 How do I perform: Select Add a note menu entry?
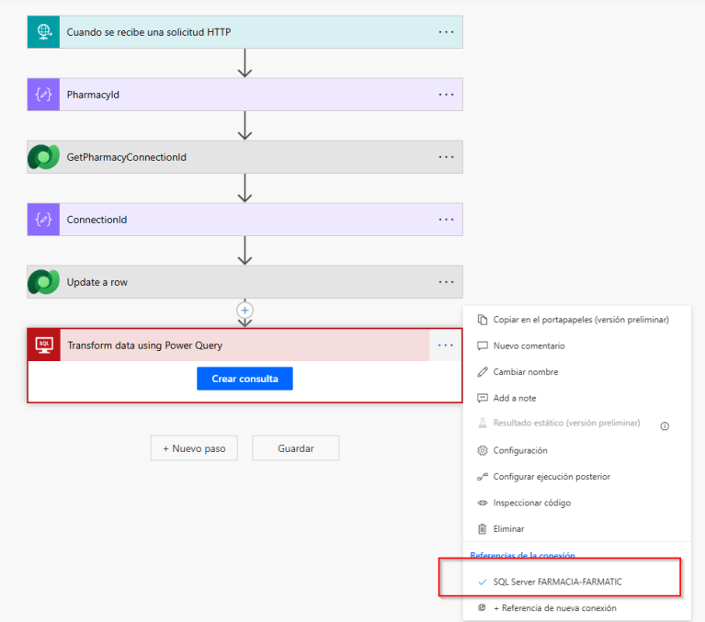coord(577,398)
